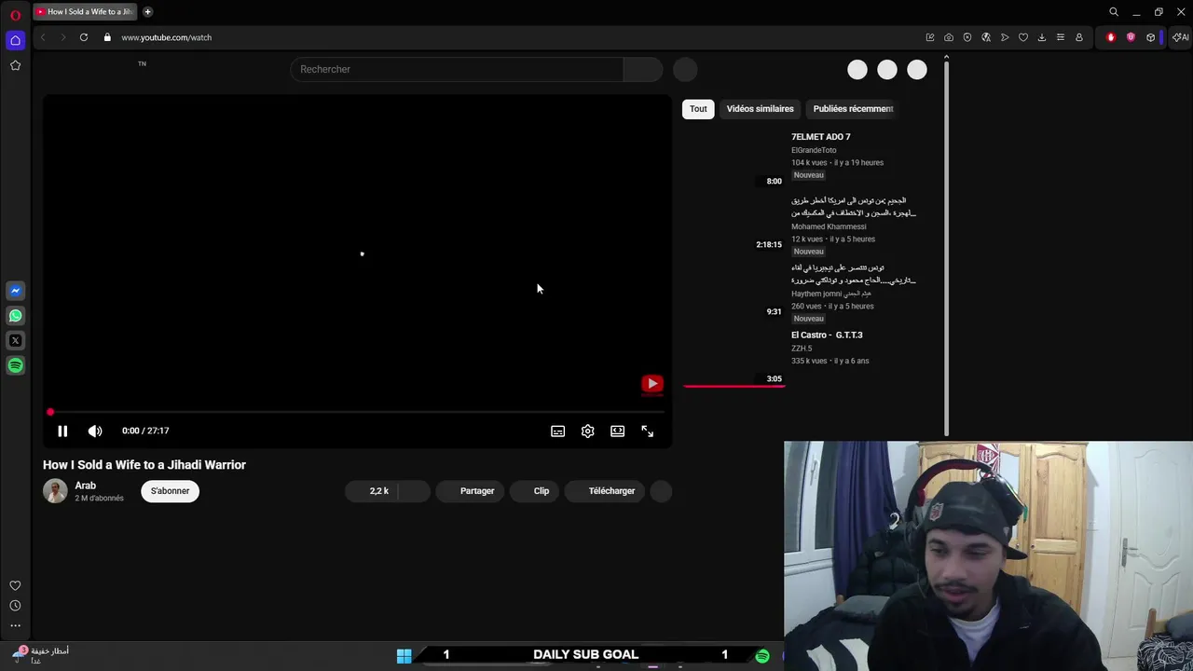Select the Tout filter chip
Viewport: 1193px width, 671px height.
(x=698, y=109)
